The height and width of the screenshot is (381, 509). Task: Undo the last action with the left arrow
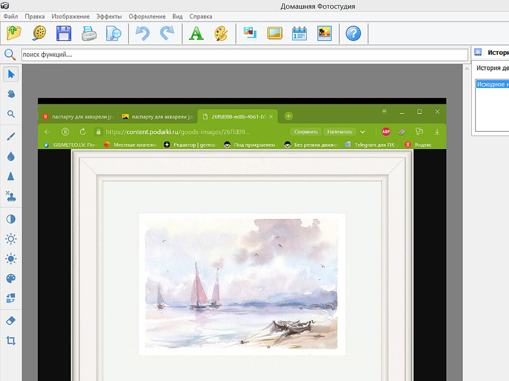143,33
